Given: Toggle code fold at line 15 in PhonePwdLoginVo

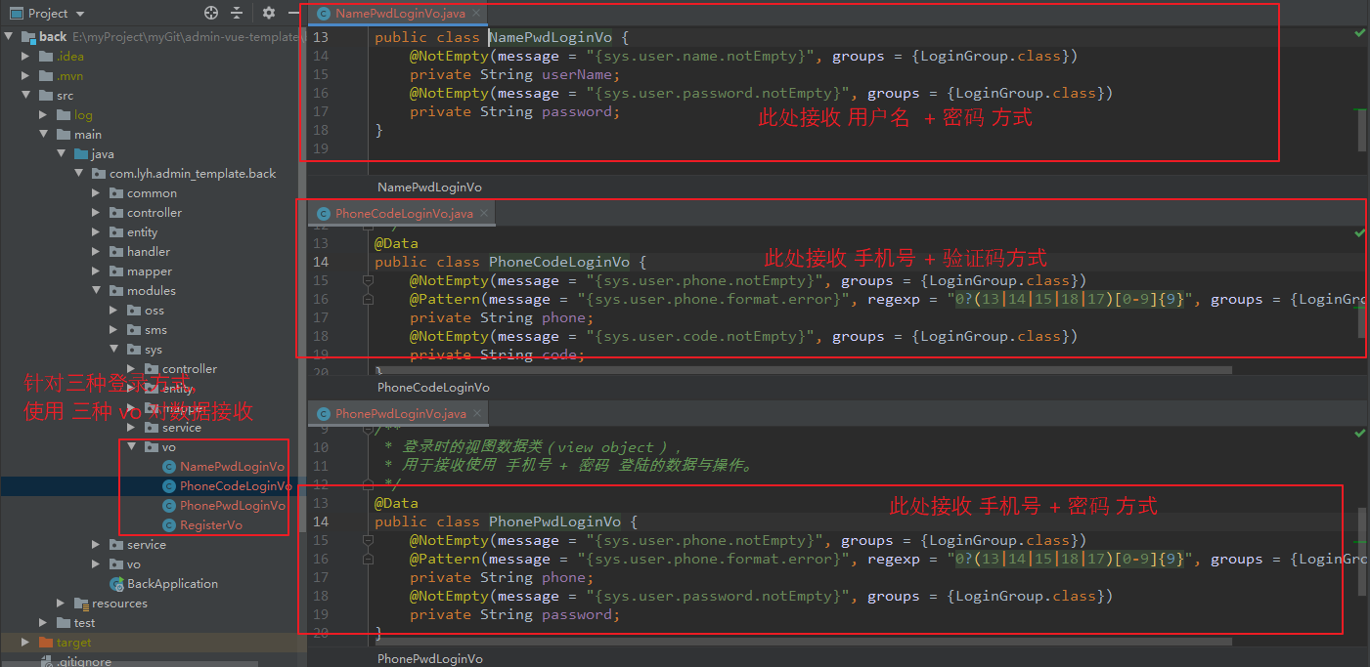Looking at the screenshot, I should 369,540.
